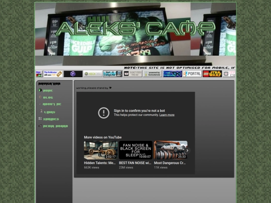Viewport: 271px width, 203px height.
Task: Open the Fan Noise & Black Screen thumbnail
Action: pyautogui.click(x=135, y=150)
